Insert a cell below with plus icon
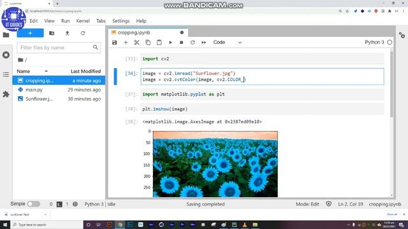Viewport: 408px width, 229px height. point(126,43)
